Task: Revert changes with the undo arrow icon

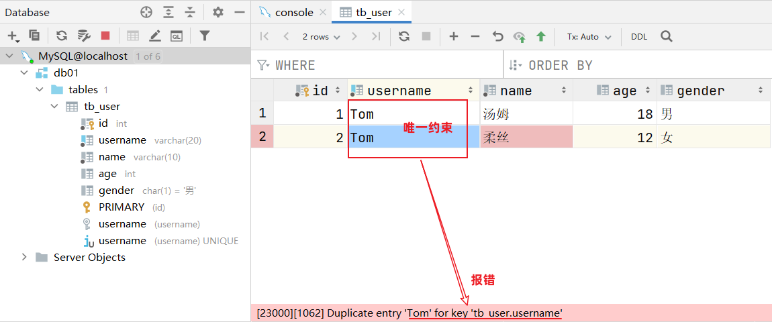Action: (497, 37)
